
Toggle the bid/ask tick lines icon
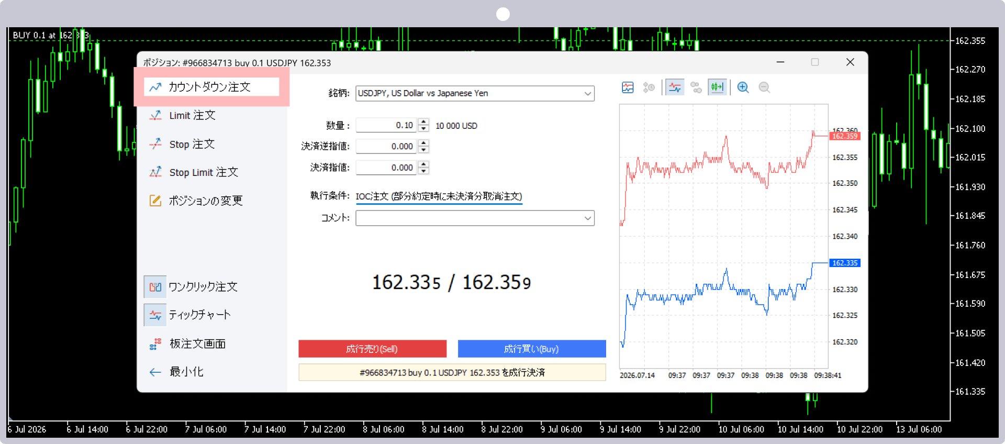(675, 87)
